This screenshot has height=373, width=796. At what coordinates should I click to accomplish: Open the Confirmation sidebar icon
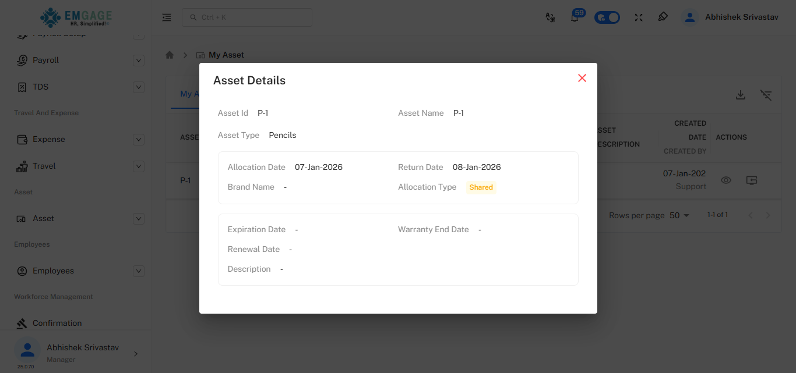[22, 323]
